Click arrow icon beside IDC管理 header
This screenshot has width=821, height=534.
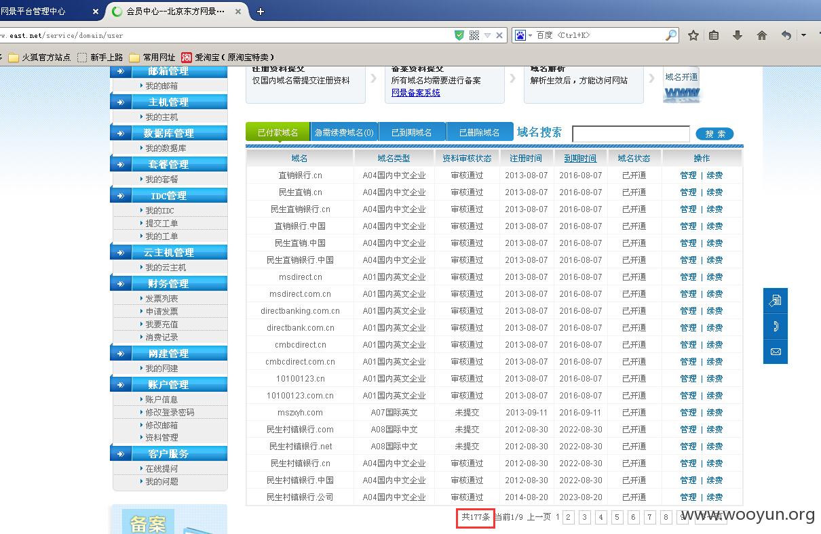tap(121, 196)
